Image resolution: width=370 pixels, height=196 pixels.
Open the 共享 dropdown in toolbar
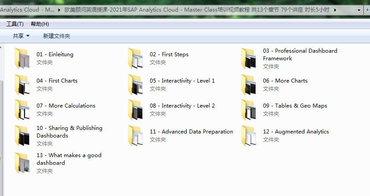(x=21, y=36)
